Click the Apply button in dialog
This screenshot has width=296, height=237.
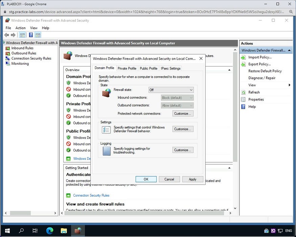[192, 179]
